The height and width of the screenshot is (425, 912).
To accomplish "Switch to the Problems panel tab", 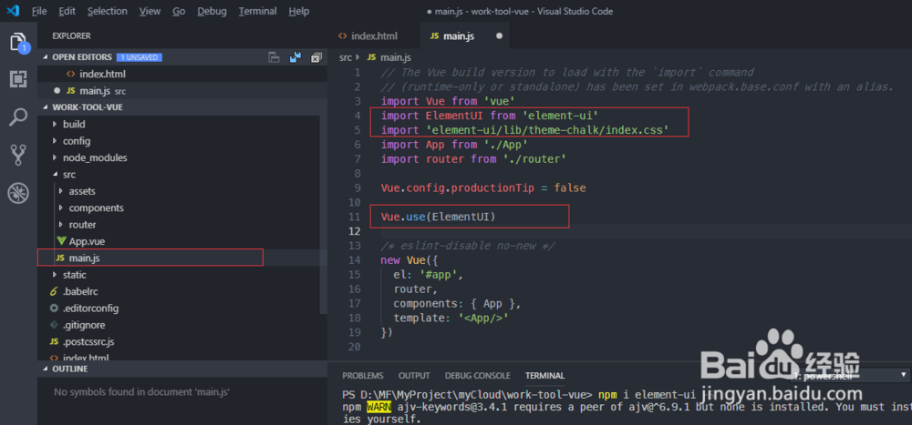I will pos(362,375).
